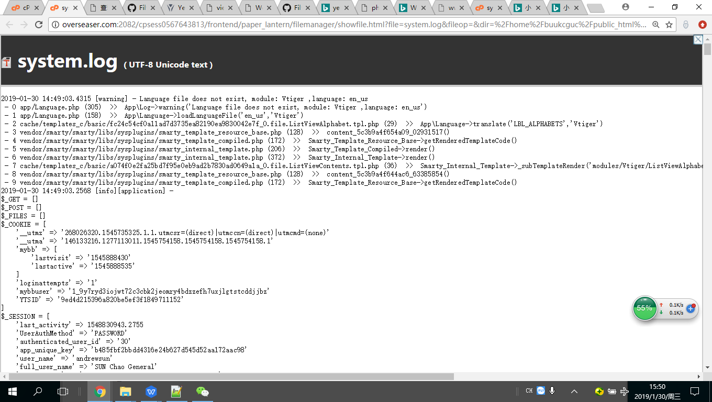Click the '$_FILES = []' line
Image resolution: width=712 pixels, height=402 pixels.
tap(24, 216)
